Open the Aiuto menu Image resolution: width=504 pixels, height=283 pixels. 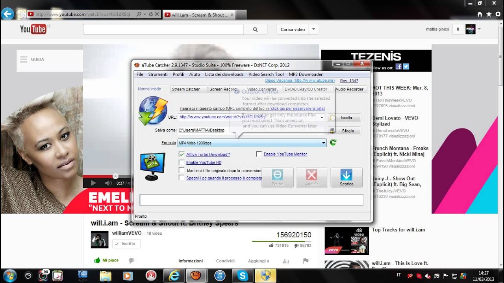(195, 74)
